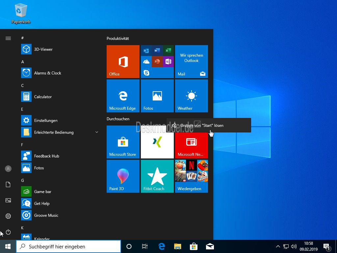337x253 pixels.
Task: Open the XING tile
Action: point(157,142)
